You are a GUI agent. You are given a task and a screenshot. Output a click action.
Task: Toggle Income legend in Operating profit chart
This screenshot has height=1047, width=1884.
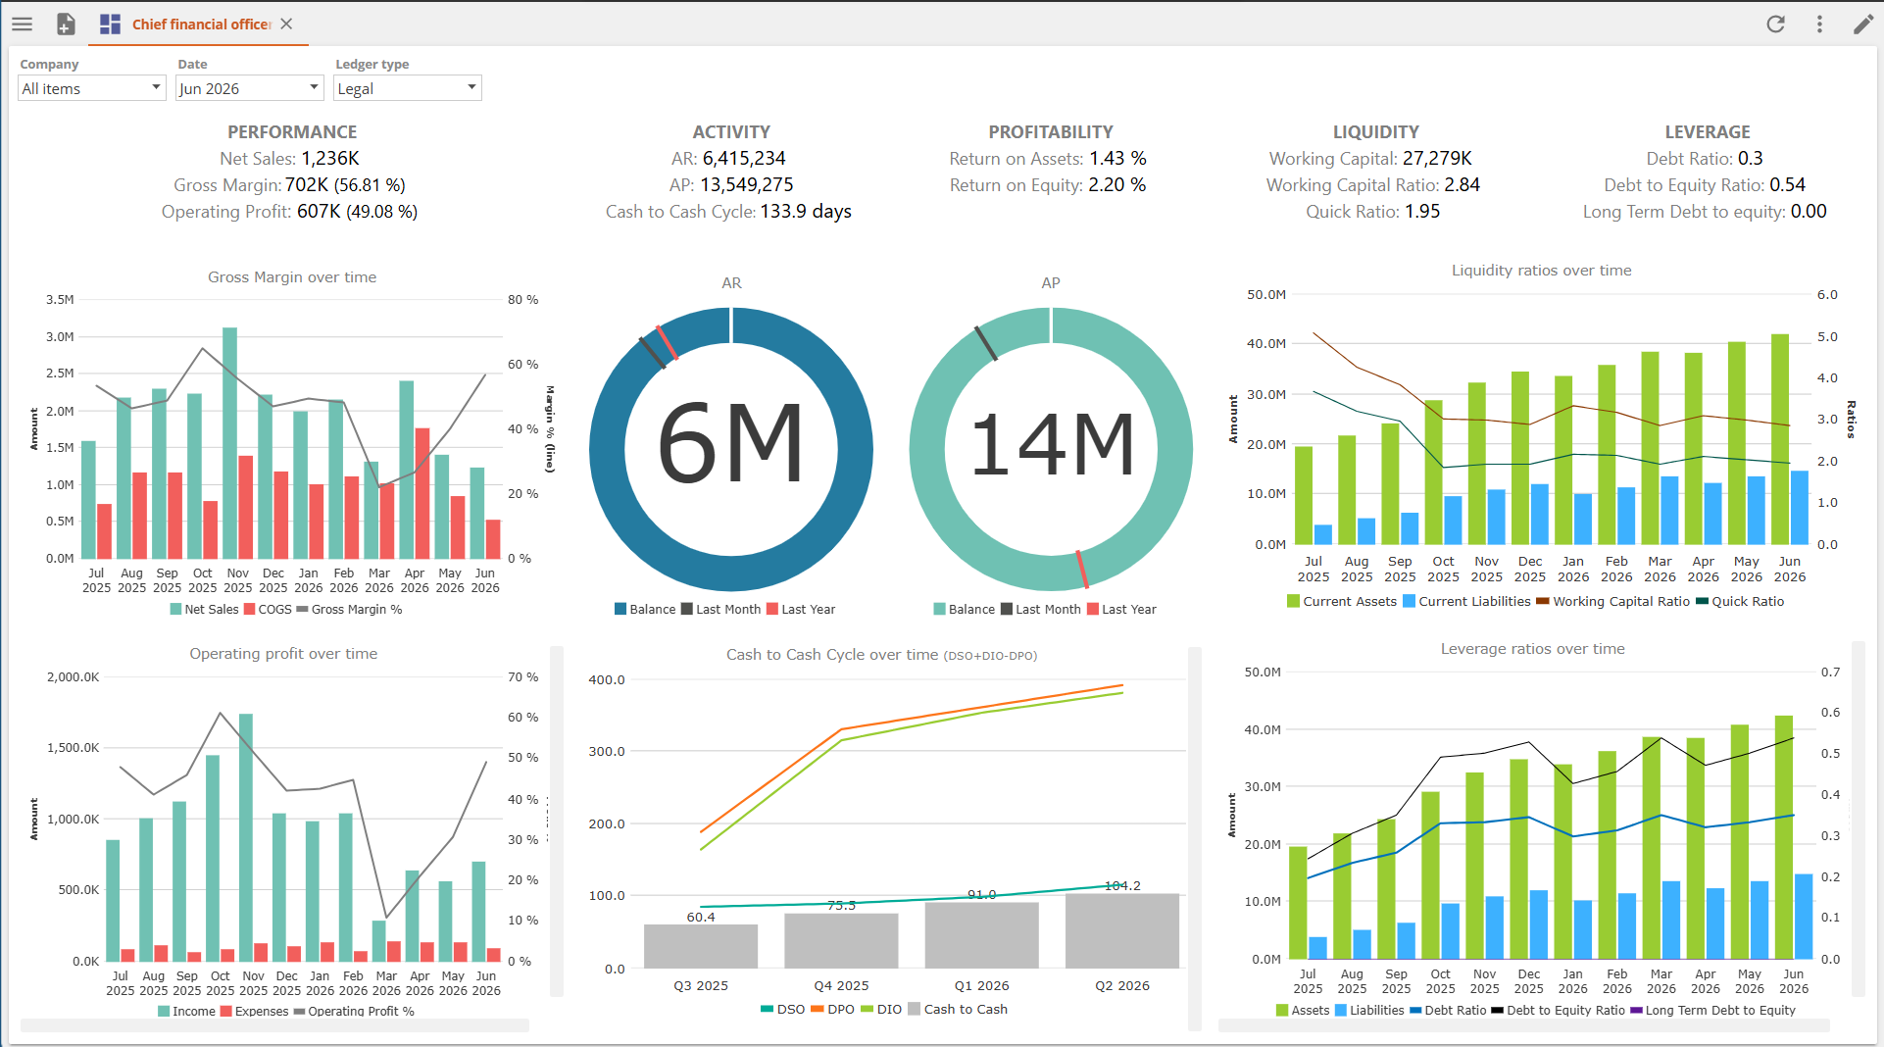click(186, 1012)
